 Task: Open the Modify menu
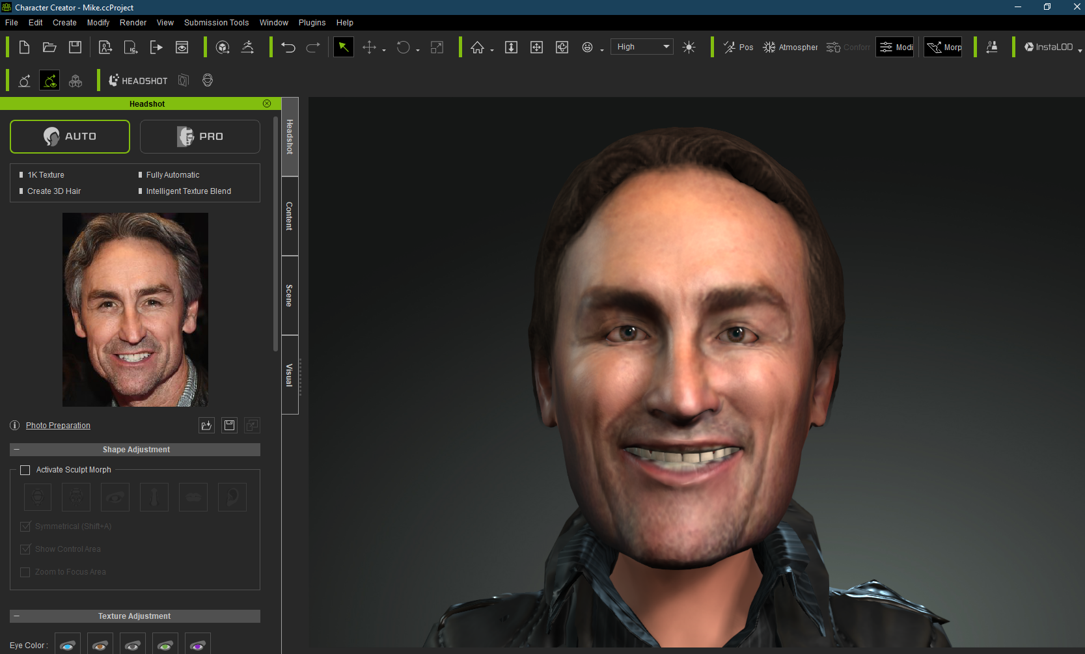coord(98,23)
